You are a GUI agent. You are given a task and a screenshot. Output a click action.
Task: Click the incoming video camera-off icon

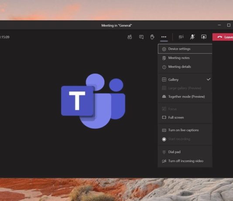tap(164, 161)
